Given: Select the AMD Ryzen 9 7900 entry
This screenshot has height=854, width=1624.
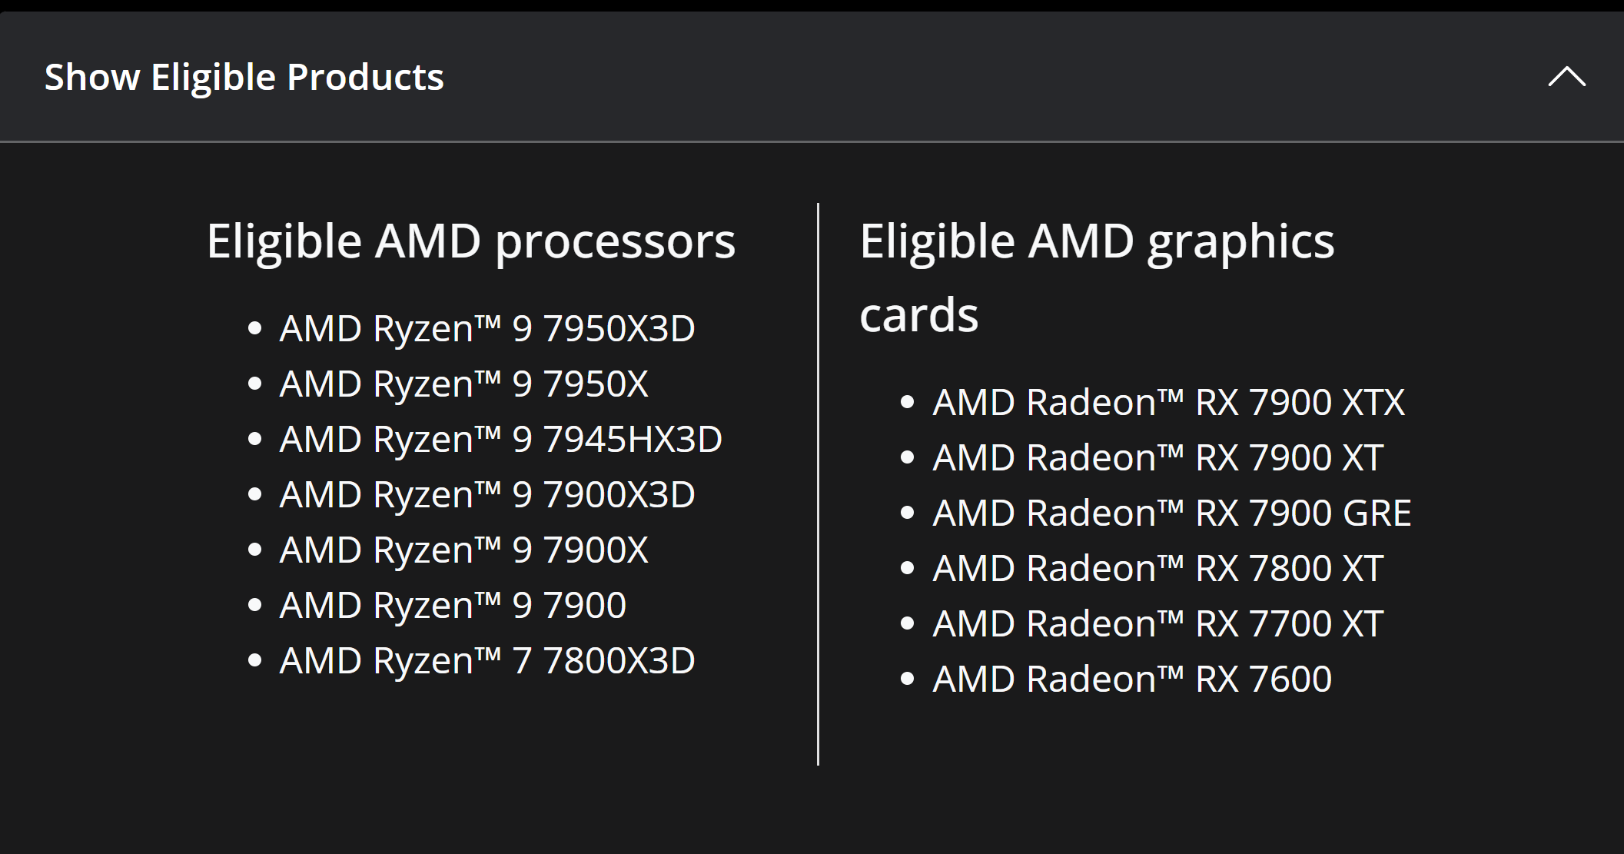Looking at the screenshot, I should point(453,606).
